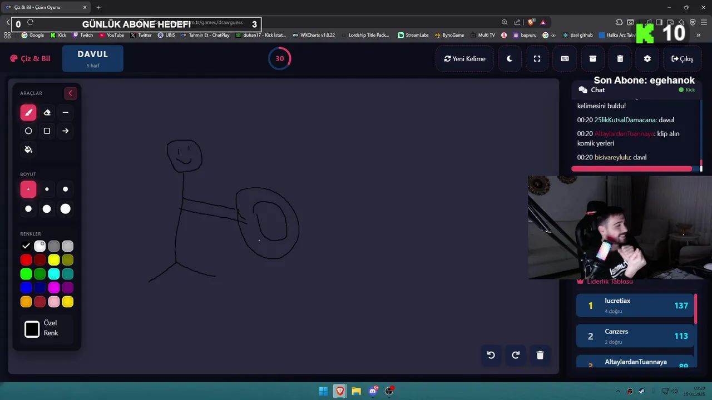Select the straight line tool
The width and height of the screenshot is (712, 400).
pyautogui.click(x=66, y=112)
